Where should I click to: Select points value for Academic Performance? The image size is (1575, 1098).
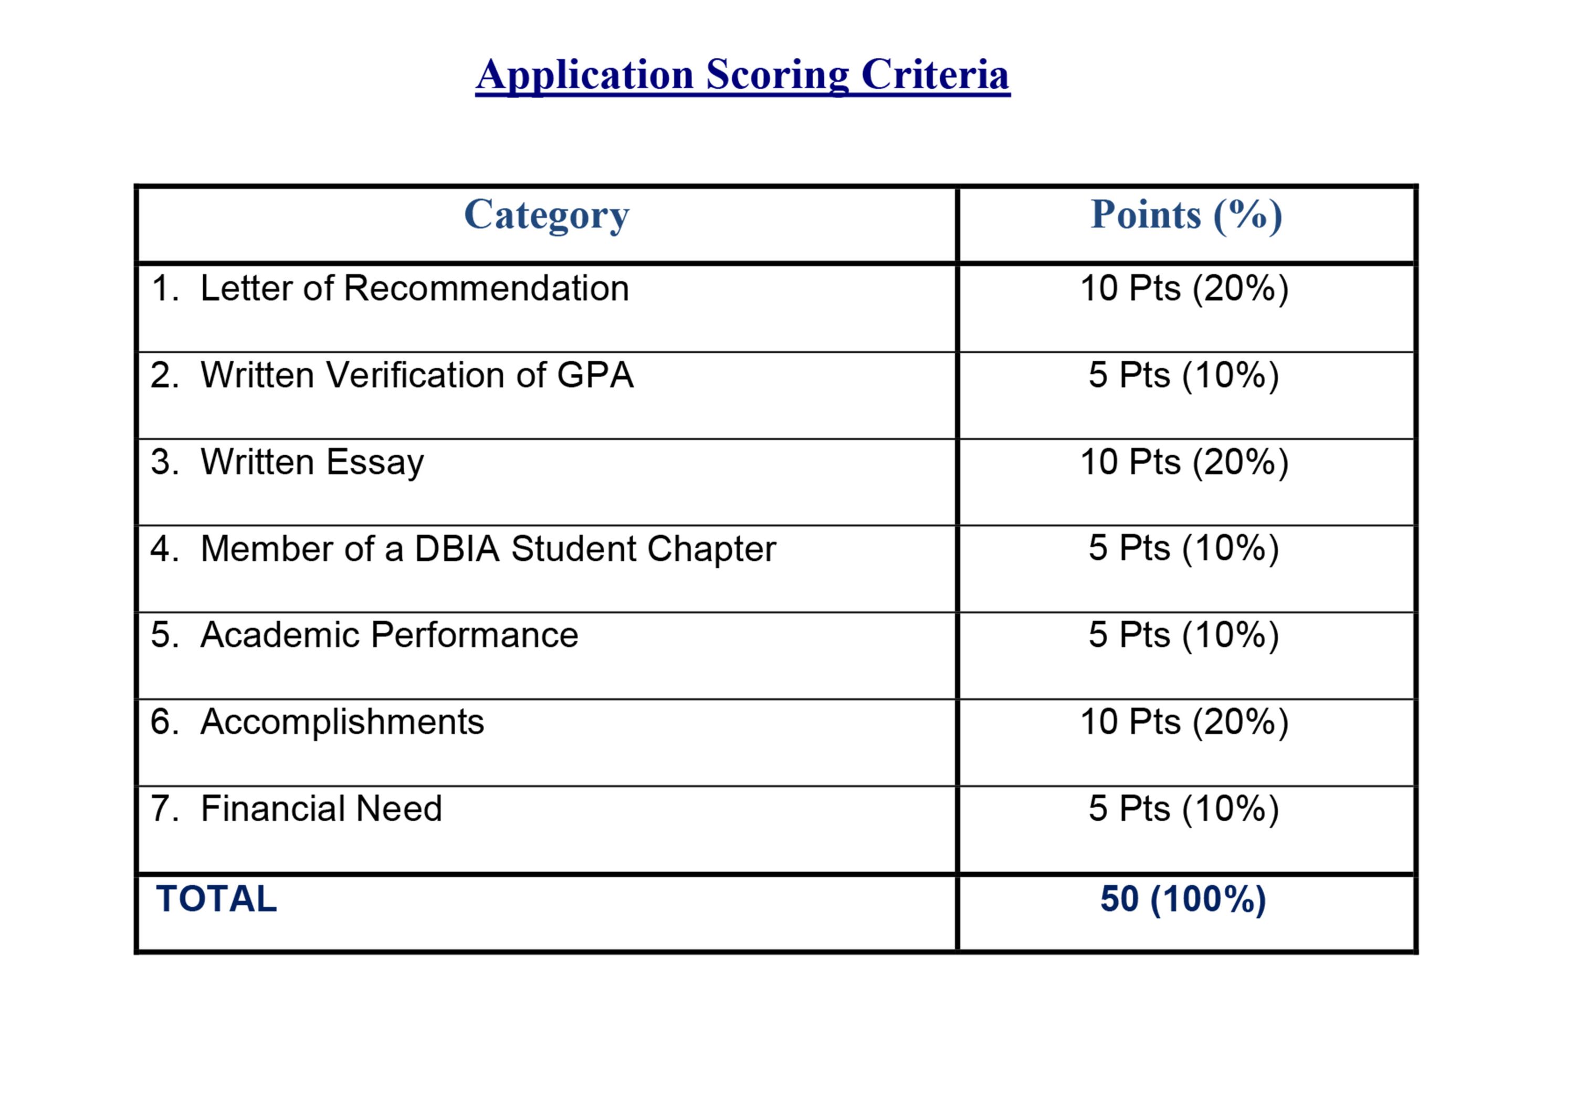tap(1184, 635)
